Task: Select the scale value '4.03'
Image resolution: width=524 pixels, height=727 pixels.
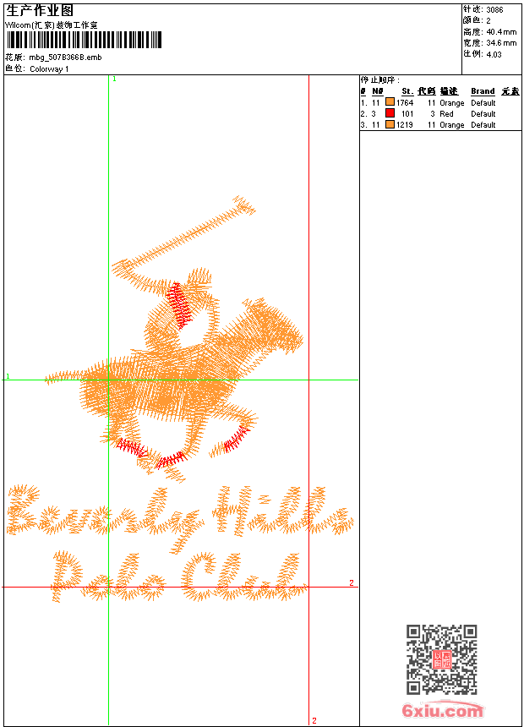Action: 494,54
